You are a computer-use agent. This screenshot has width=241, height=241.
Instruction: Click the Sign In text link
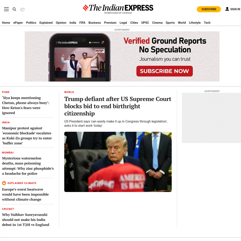tap(235, 9)
